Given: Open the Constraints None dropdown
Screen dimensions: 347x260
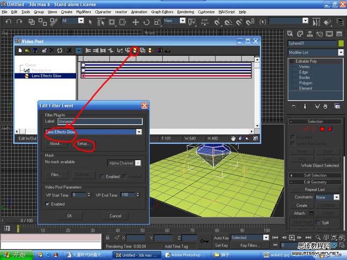Looking at the screenshot, I should (x=336, y=197).
